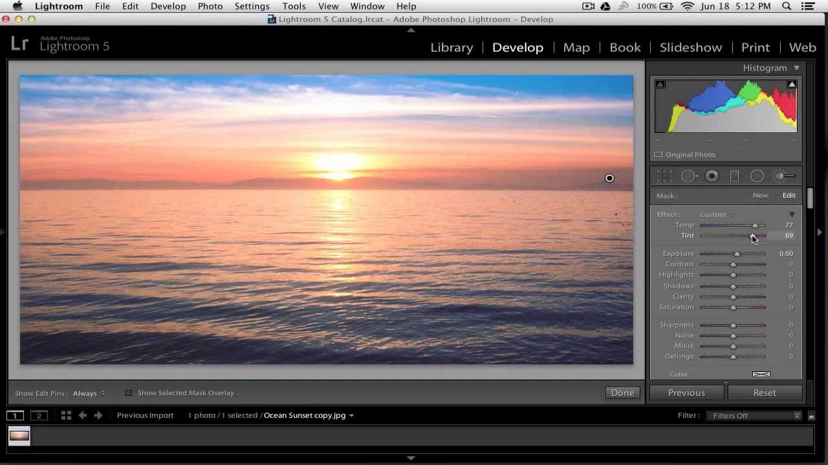The width and height of the screenshot is (828, 465).
Task: Open the Photo menu
Action: coord(210,6)
